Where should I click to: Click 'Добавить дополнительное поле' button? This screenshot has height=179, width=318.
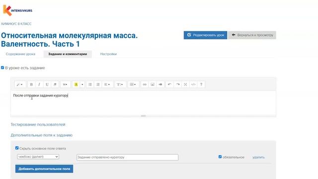(x=44, y=169)
